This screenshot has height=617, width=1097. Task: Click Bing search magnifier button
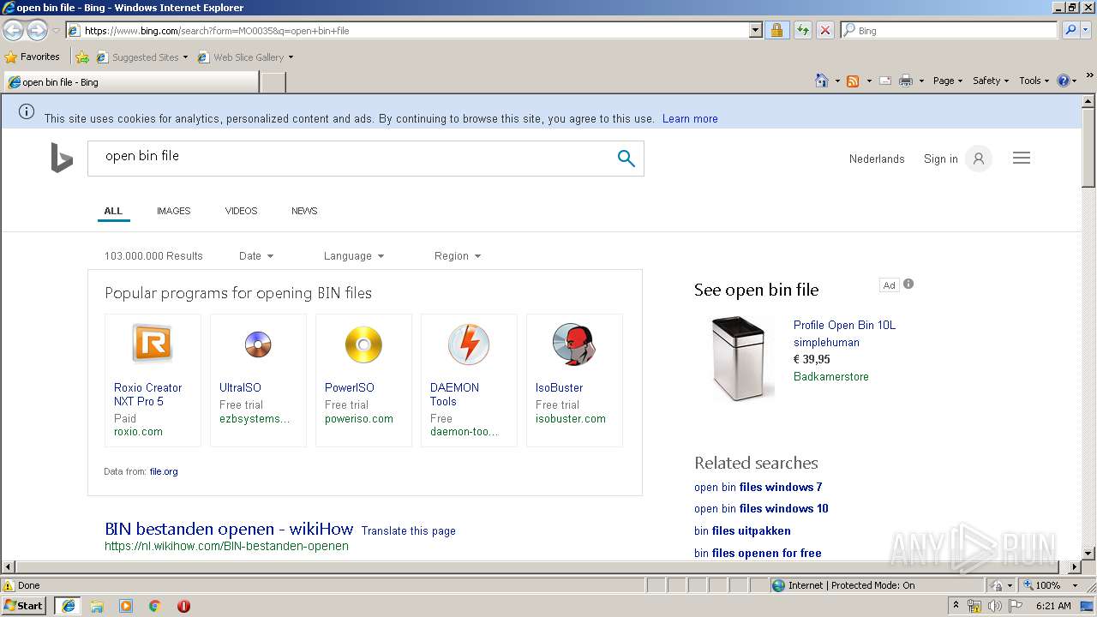coord(626,158)
